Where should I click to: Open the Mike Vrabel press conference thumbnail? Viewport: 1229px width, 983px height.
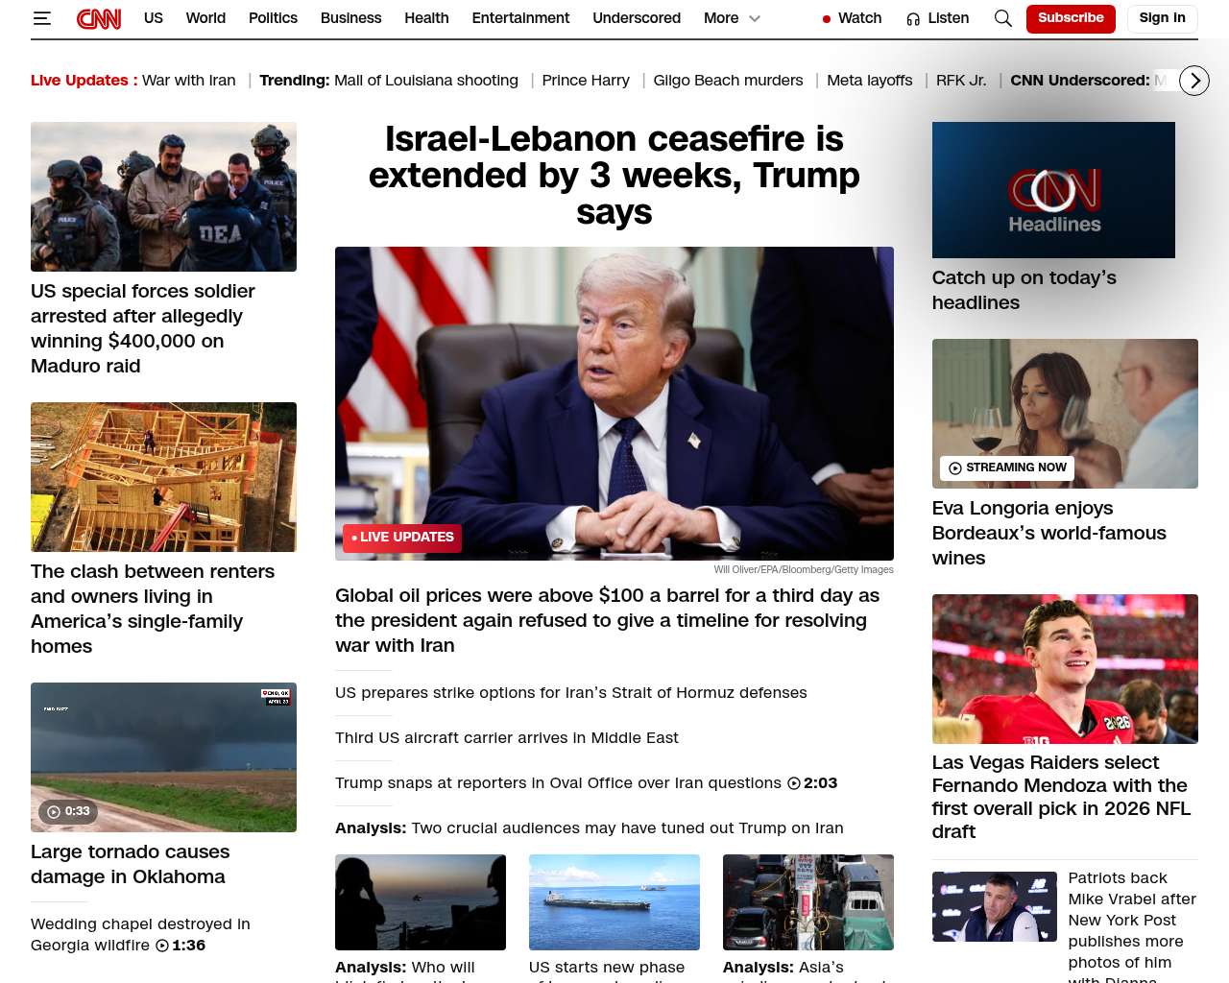[x=995, y=907]
